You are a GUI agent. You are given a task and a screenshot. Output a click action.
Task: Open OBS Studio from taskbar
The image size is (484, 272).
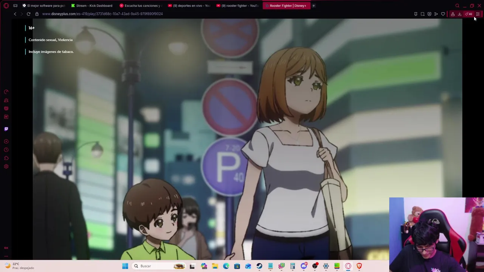point(315,266)
